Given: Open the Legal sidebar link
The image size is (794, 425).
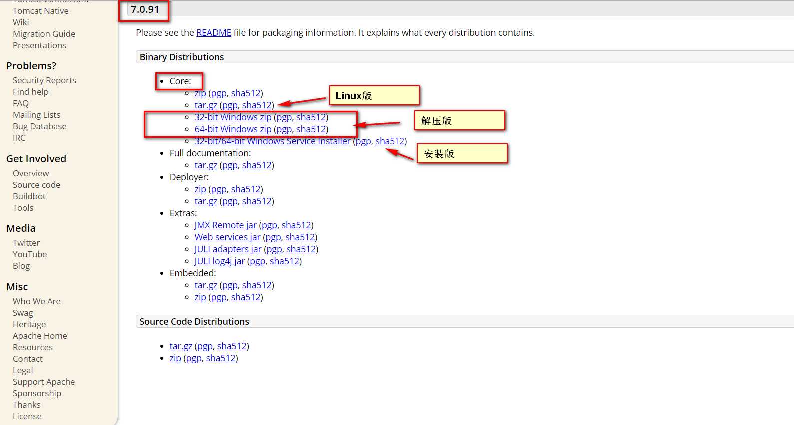Looking at the screenshot, I should (23, 370).
